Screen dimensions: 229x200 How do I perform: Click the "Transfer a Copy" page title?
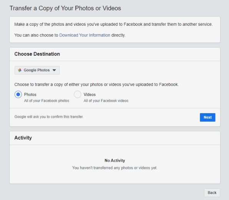tap(65, 8)
